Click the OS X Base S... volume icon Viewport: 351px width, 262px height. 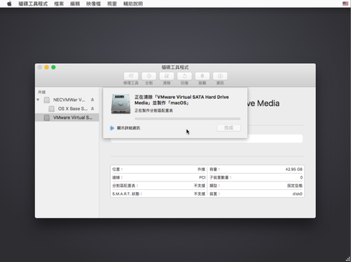pos(51,109)
